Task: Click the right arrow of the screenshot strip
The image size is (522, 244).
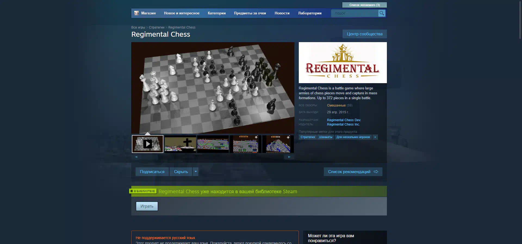Action: (289, 157)
